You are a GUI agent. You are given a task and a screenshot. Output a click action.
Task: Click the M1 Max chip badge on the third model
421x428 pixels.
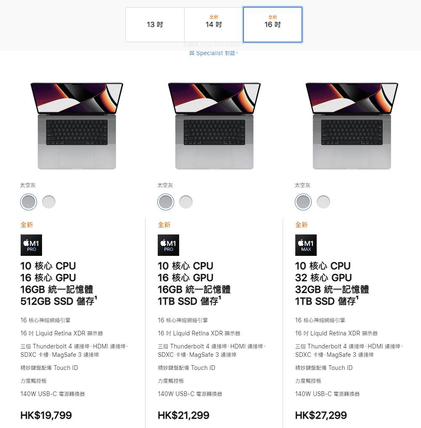pyautogui.click(x=306, y=245)
